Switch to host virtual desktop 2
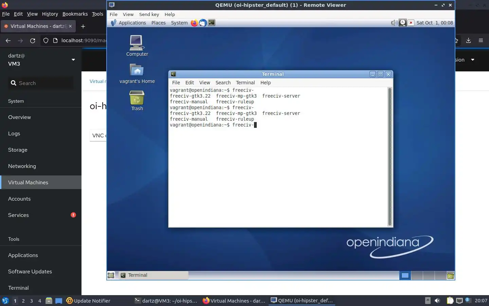This screenshot has height=306, width=489. click(23, 301)
